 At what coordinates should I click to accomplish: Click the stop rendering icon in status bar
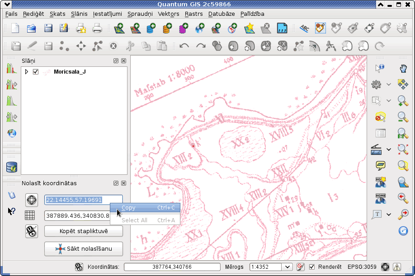(x=300, y=267)
